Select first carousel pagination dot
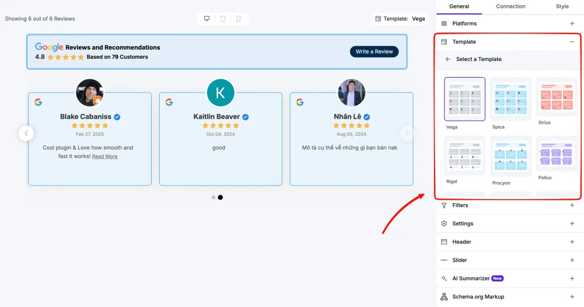Screen dimensions: 584x307 pos(213,197)
